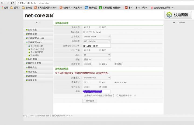Open the 收藏栏 bookmark folder

27,7
